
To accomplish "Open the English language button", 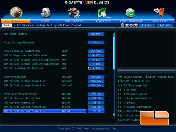I will click(x=147, y=25).
